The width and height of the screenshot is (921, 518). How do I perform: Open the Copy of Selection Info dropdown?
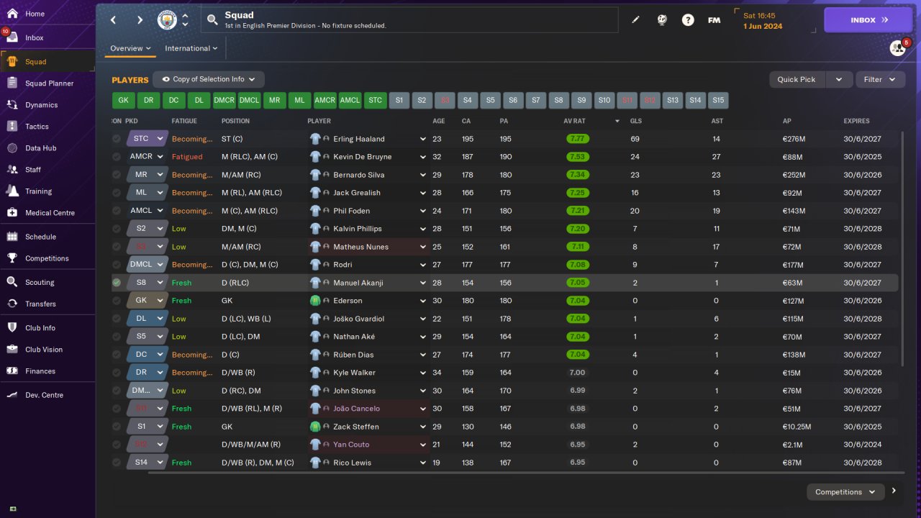[209, 79]
